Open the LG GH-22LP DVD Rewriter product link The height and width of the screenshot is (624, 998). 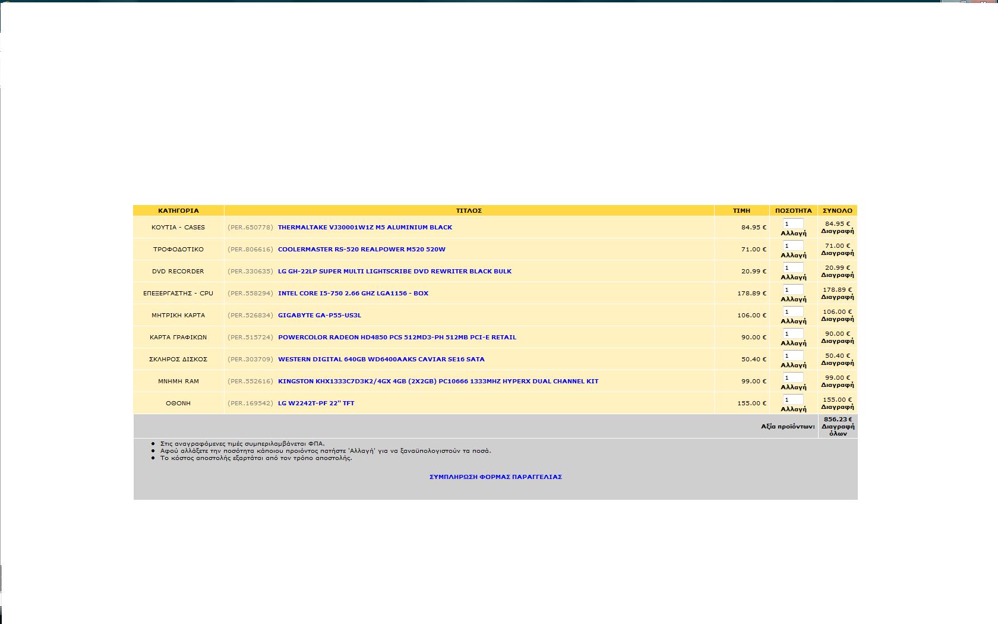(394, 271)
